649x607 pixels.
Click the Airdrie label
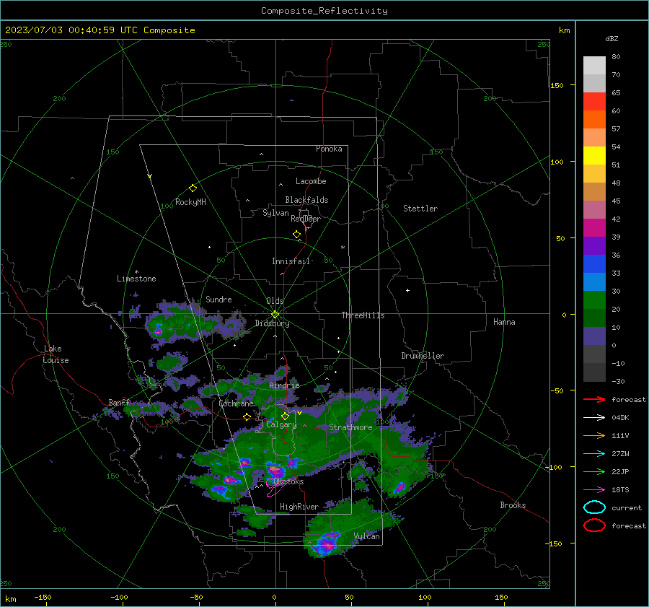(284, 385)
